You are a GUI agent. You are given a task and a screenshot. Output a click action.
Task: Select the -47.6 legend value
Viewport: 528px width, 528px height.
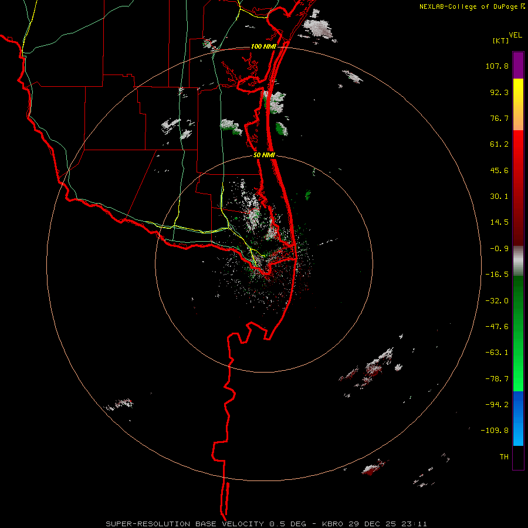[497, 327]
